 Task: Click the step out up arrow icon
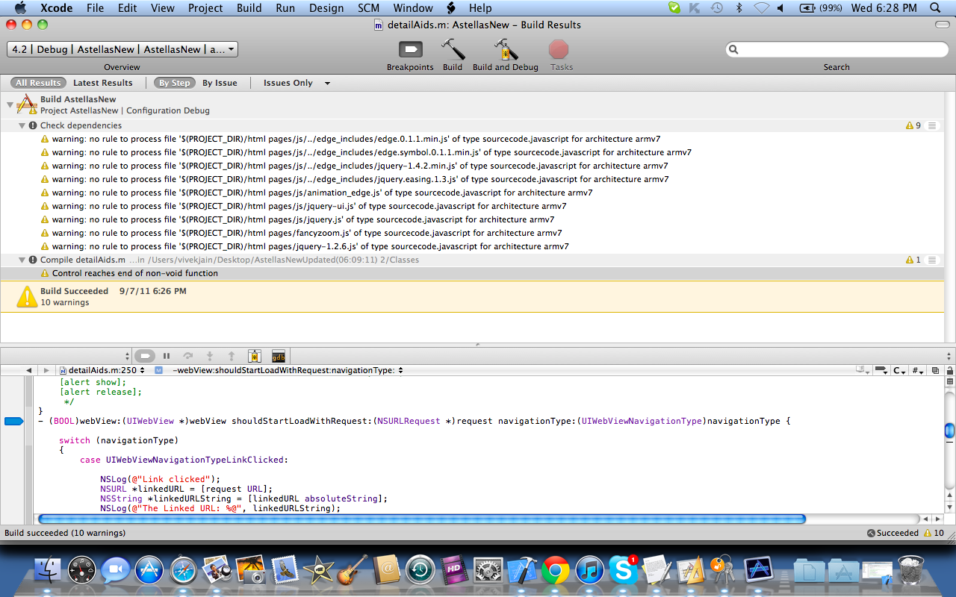[232, 356]
